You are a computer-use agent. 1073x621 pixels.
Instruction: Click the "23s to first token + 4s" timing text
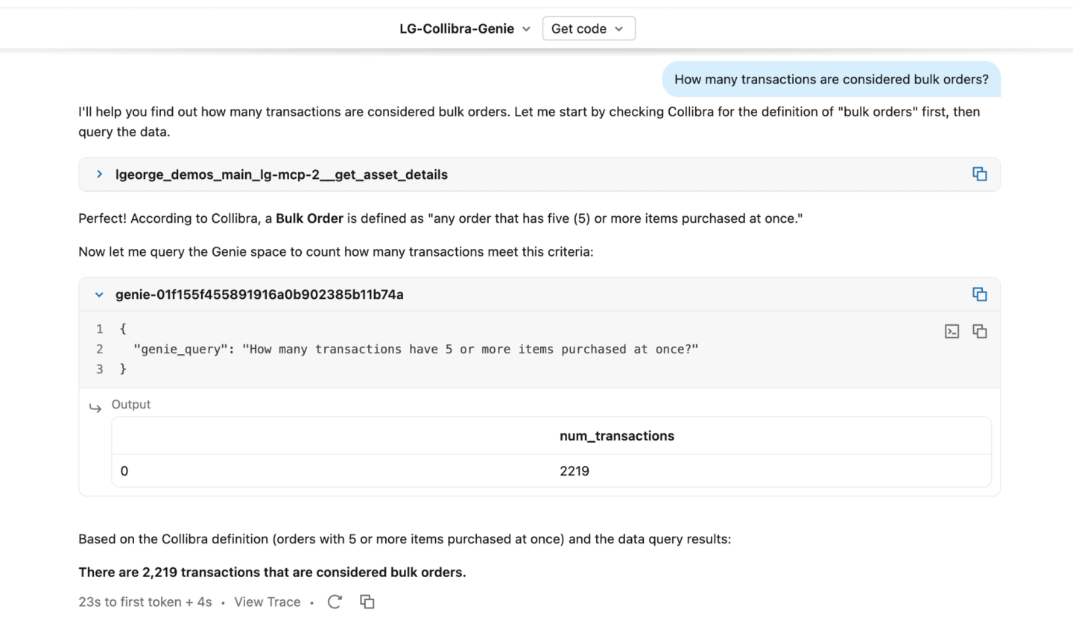(x=145, y=602)
